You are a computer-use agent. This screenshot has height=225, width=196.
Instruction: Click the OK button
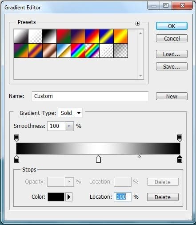pyautogui.click(x=172, y=26)
